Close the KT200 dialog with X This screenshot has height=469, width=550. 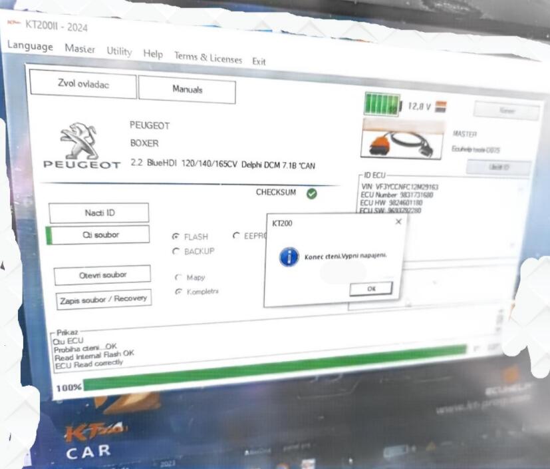[398, 221]
